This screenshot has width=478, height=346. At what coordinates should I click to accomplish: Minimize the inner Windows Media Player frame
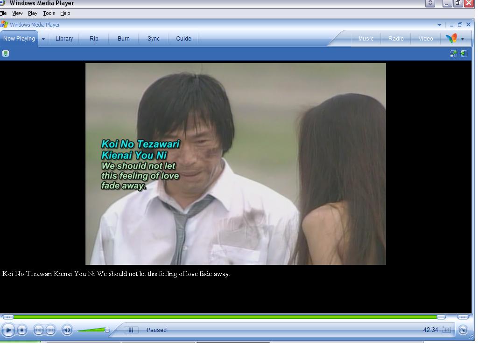click(x=451, y=25)
